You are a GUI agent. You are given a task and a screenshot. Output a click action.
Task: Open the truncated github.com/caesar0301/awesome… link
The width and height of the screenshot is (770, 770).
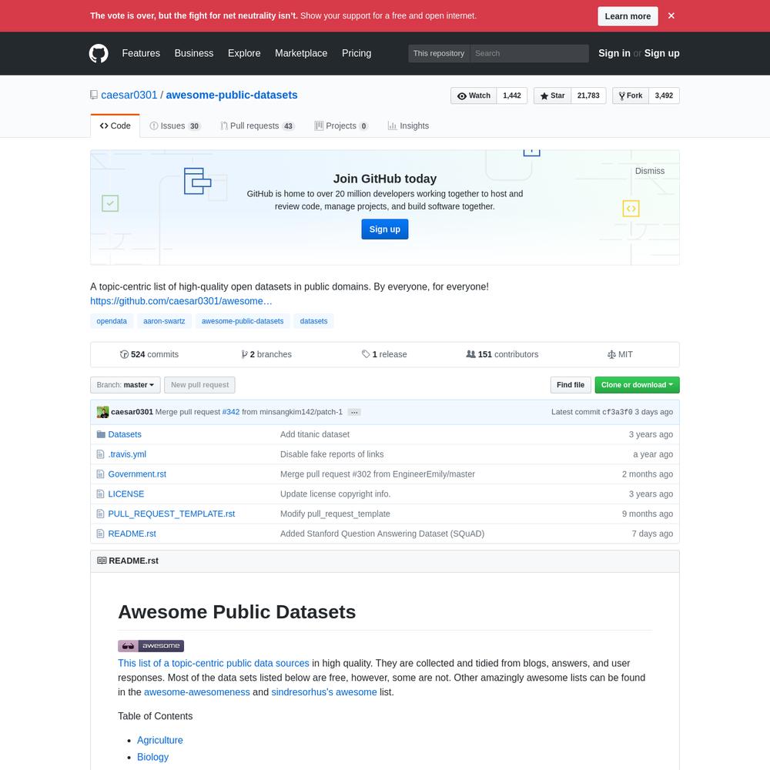pyautogui.click(x=181, y=301)
